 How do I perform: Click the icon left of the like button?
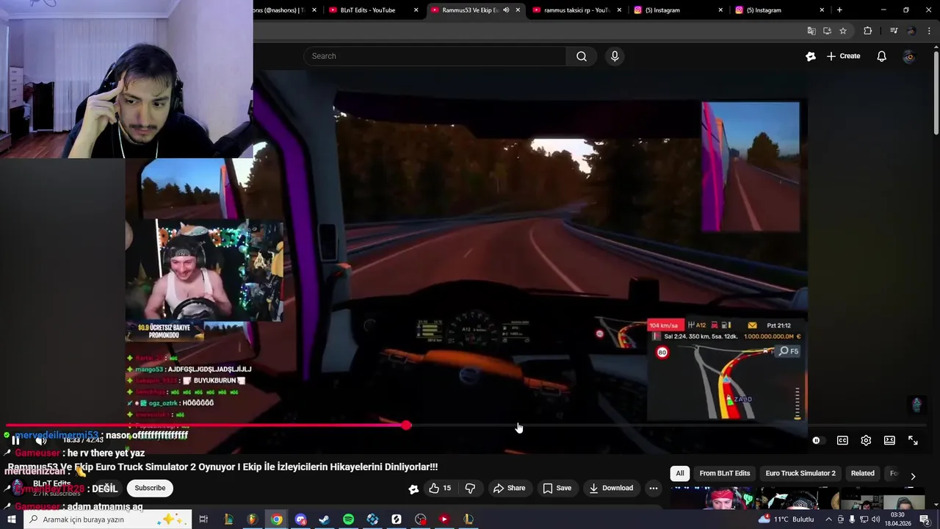(413, 489)
